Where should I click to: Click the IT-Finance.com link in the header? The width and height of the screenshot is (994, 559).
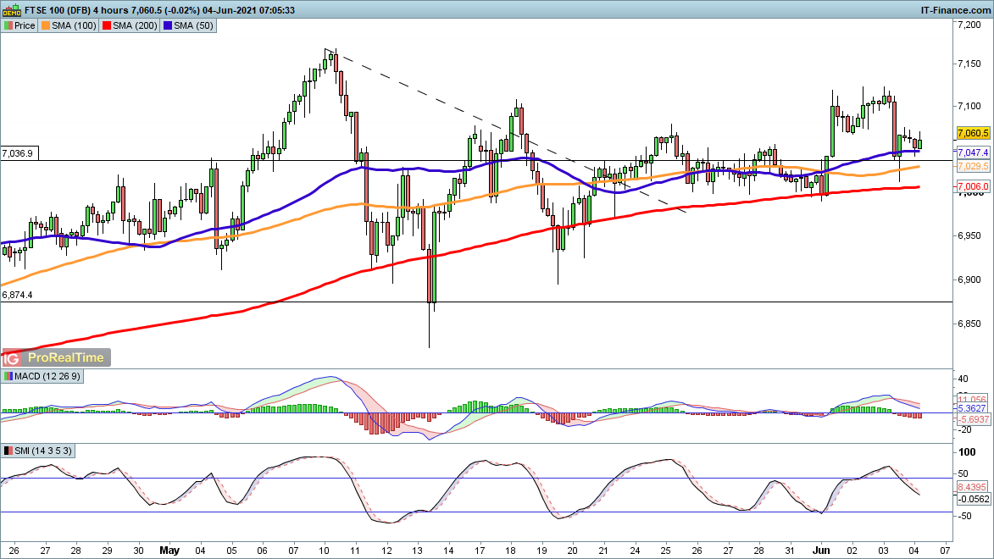(956, 9)
